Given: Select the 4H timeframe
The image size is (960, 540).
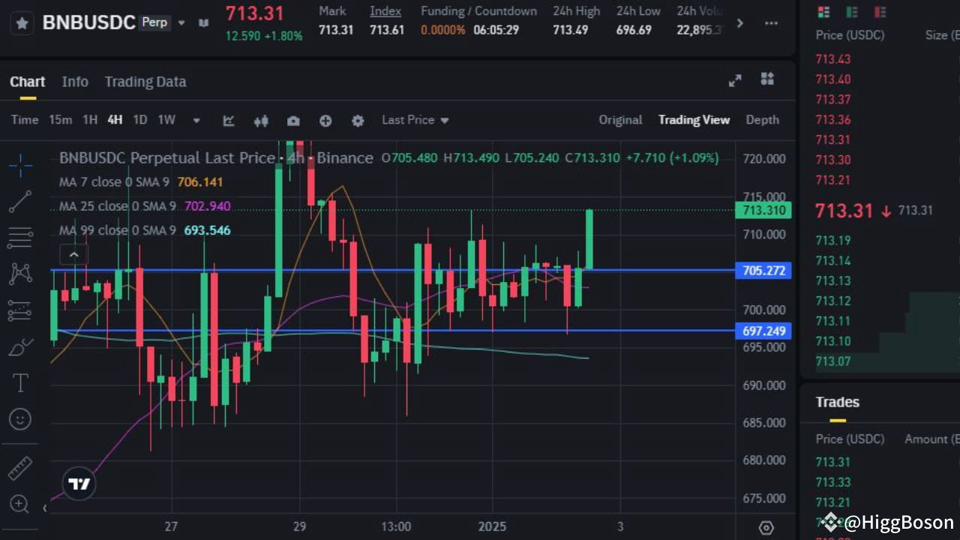Looking at the screenshot, I should tap(115, 120).
